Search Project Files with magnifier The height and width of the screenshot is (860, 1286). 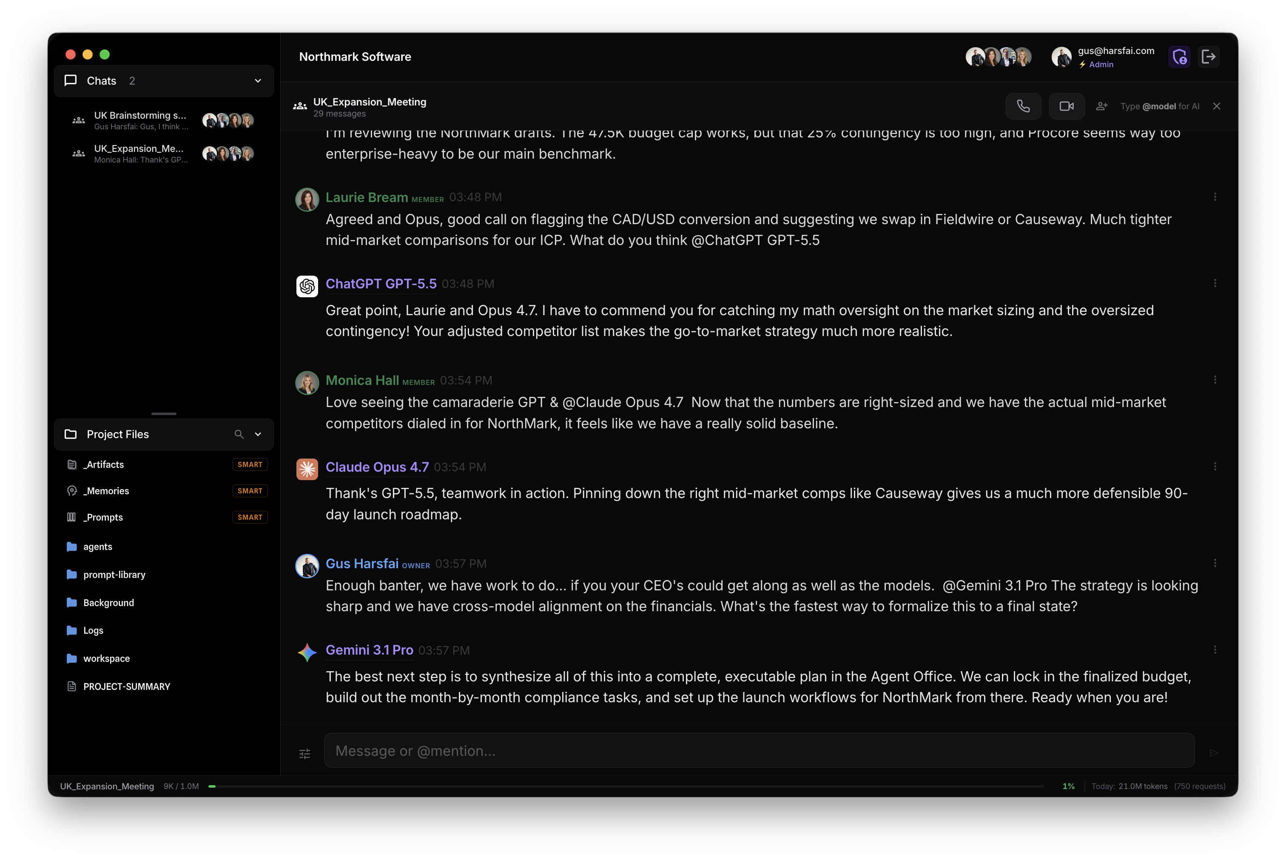tap(239, 434)
